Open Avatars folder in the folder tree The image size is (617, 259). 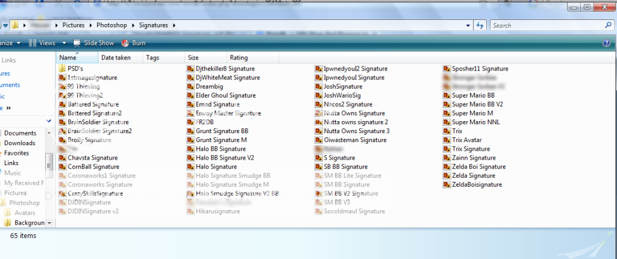pos(25,213)
